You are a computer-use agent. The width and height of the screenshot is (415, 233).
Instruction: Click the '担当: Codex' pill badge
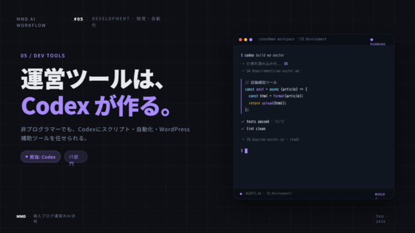41,156
